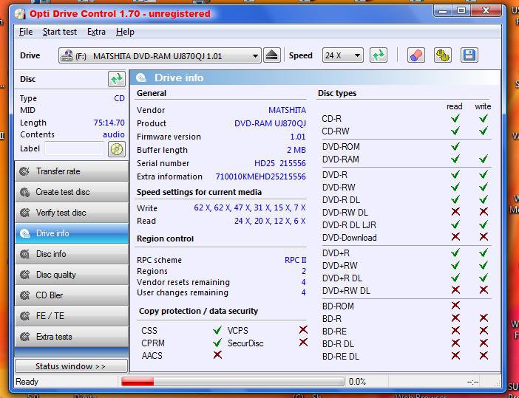
Task: Click the disc label icon beside Label field
Action: 117,149
